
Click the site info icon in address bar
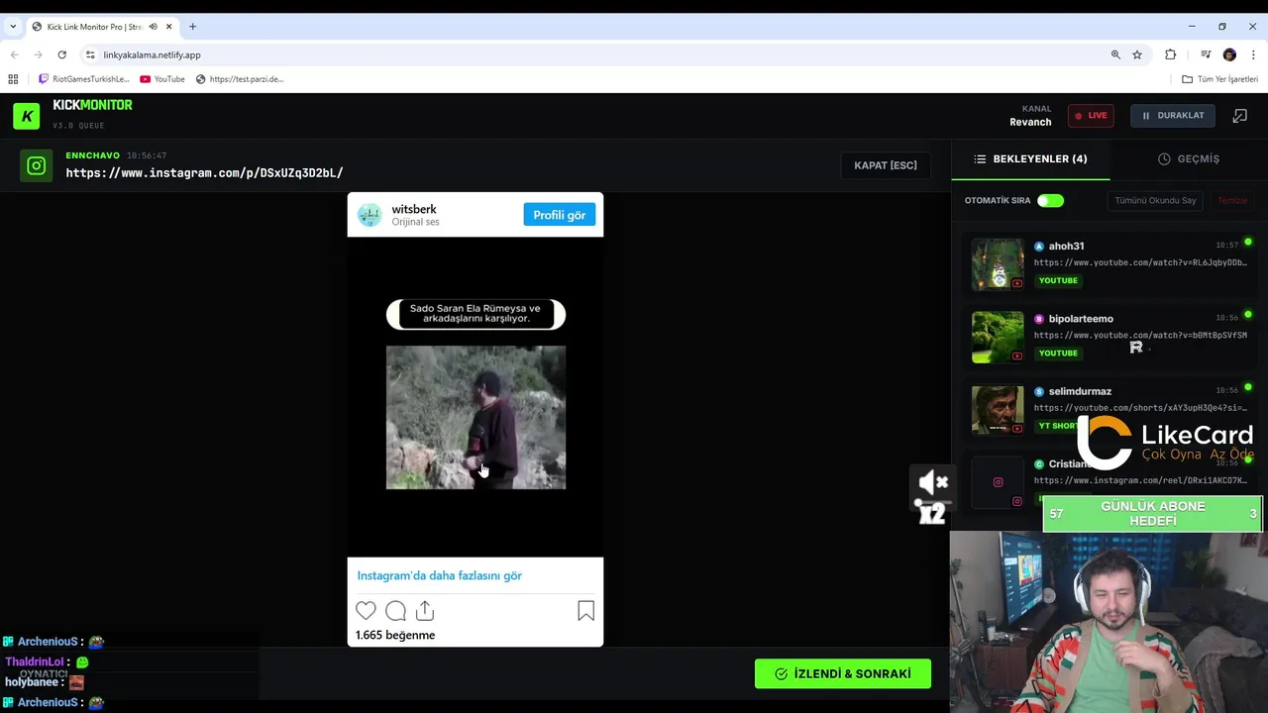[x=90, y=54]
